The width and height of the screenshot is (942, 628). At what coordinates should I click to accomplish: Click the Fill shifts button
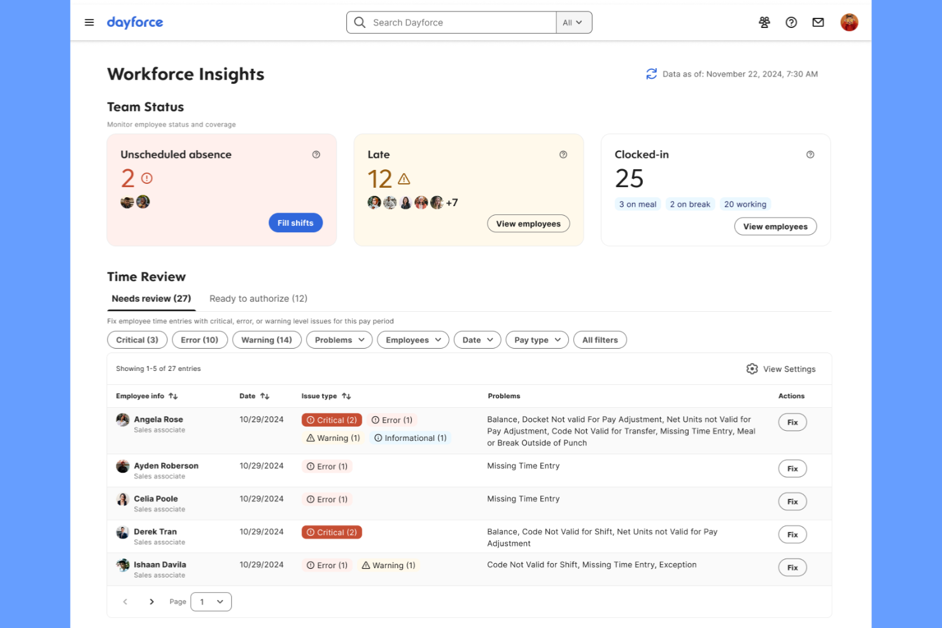click(x=295, y=223)
